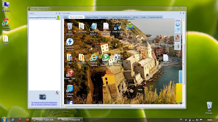218x122 pixels.
Task: Click the blue refresh screenshot icon
Action: [x=177, y=25]
